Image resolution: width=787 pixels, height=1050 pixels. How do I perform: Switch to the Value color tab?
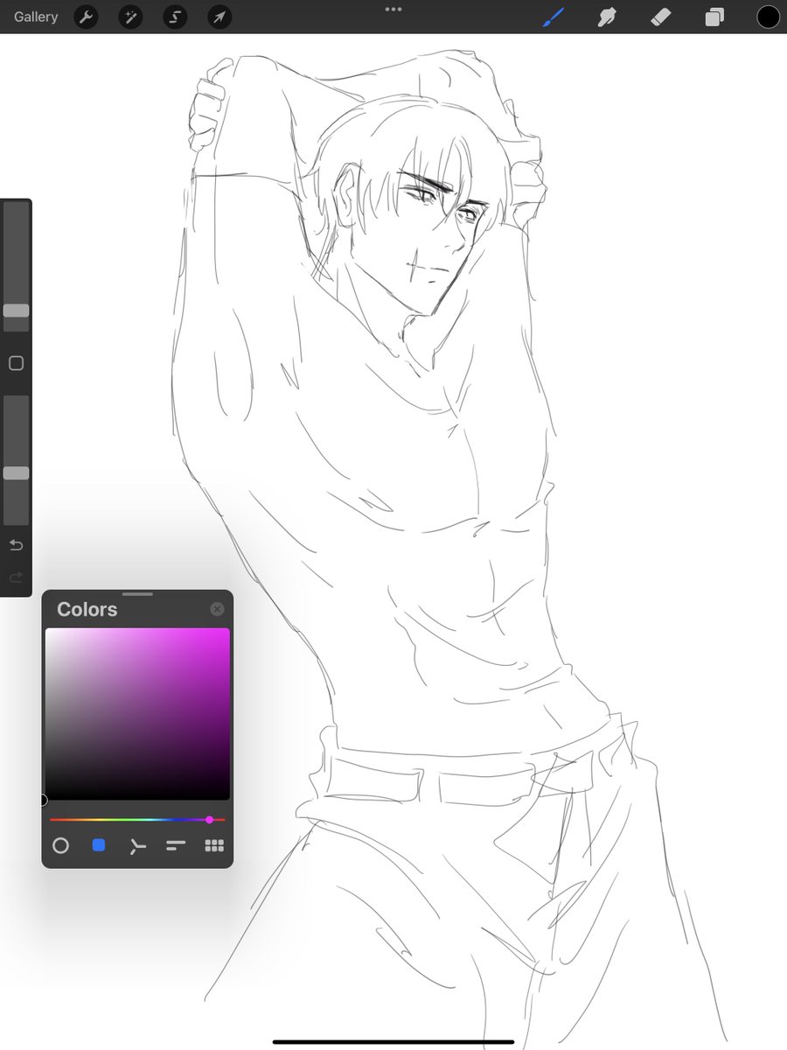pyautogui.click(x=176, y=845)
